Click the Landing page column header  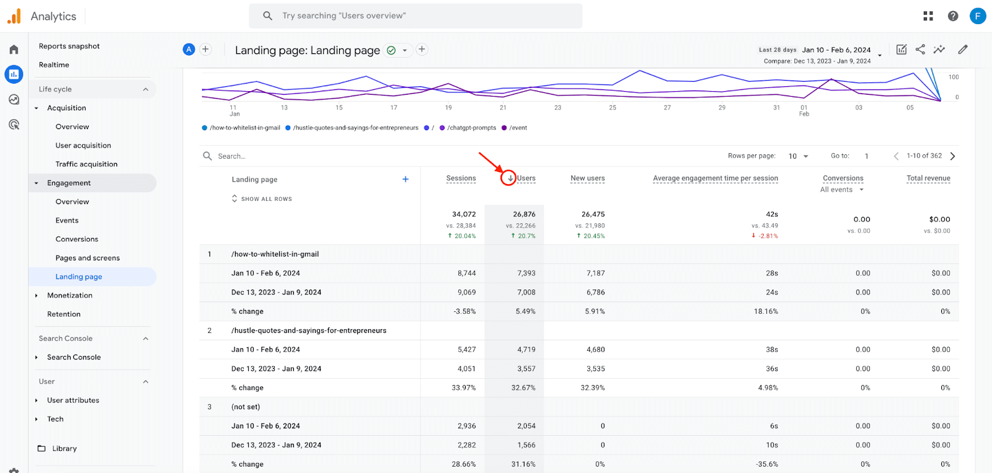pyautogui.click(x=254, y=180)
